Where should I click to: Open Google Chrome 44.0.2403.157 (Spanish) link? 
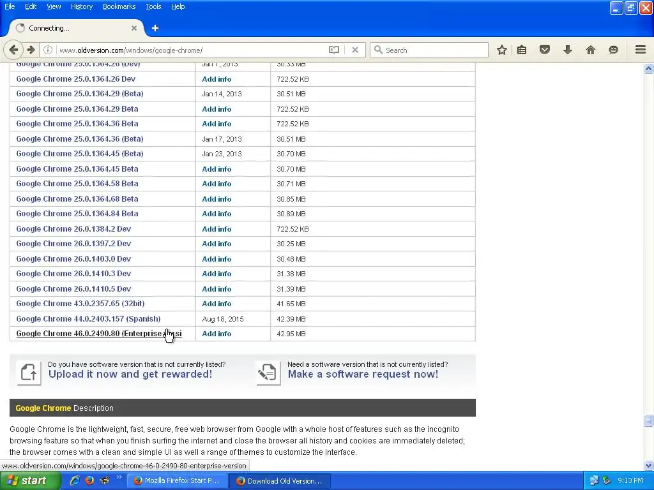(88, 319)
